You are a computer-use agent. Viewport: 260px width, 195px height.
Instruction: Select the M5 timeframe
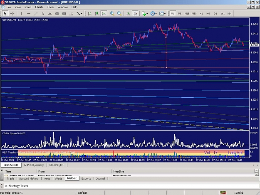coord(180,14)
